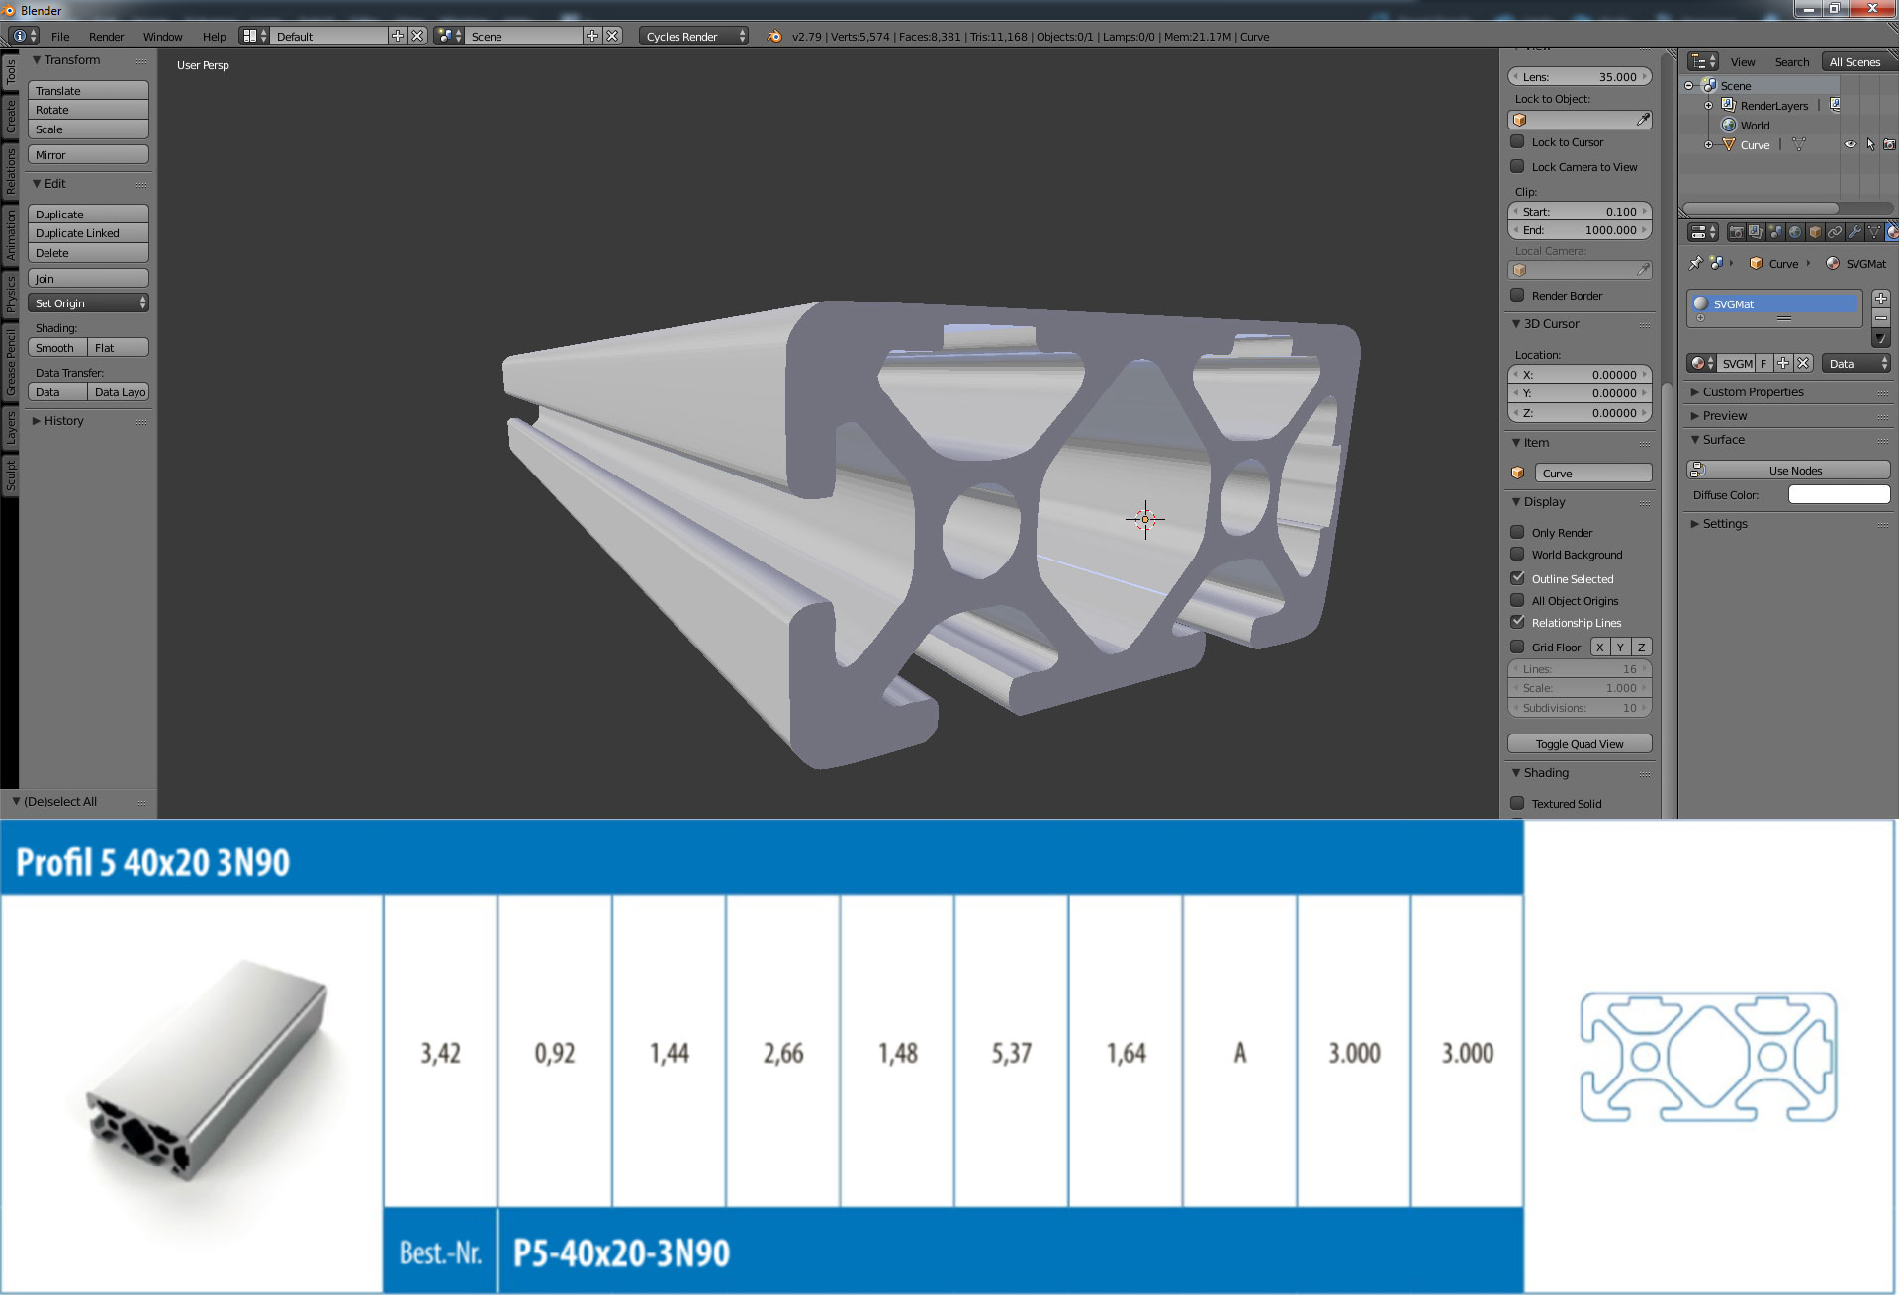Open the World properties tab (globe icon)
Screen dimensions: 1899x1295
pyautogui.click(x=1795, y=232)
